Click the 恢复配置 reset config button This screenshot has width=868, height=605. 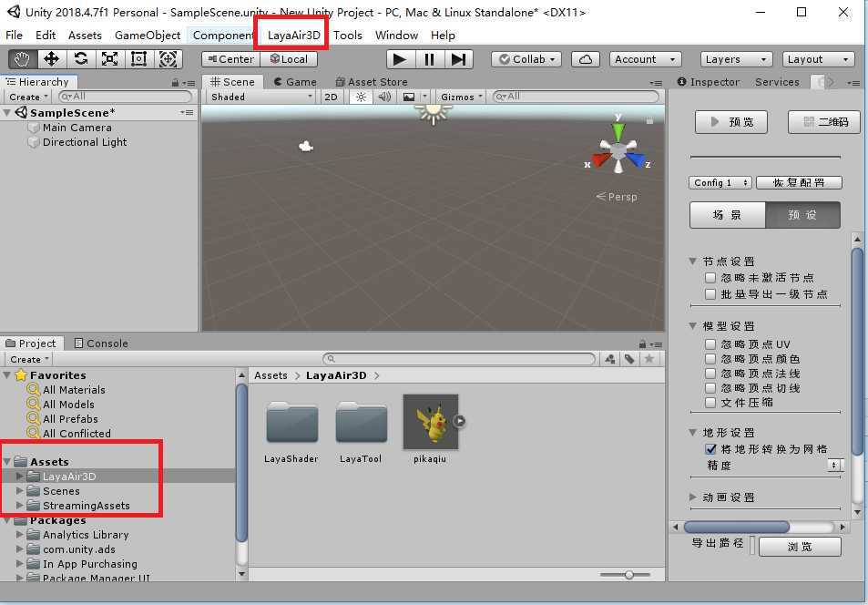799,183
